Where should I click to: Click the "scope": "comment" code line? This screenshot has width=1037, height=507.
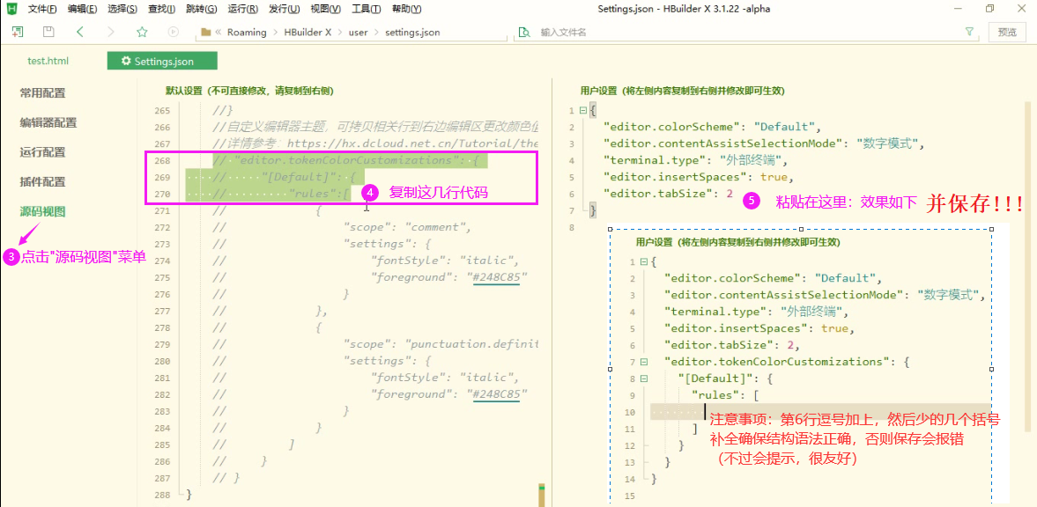click(406, 227)
